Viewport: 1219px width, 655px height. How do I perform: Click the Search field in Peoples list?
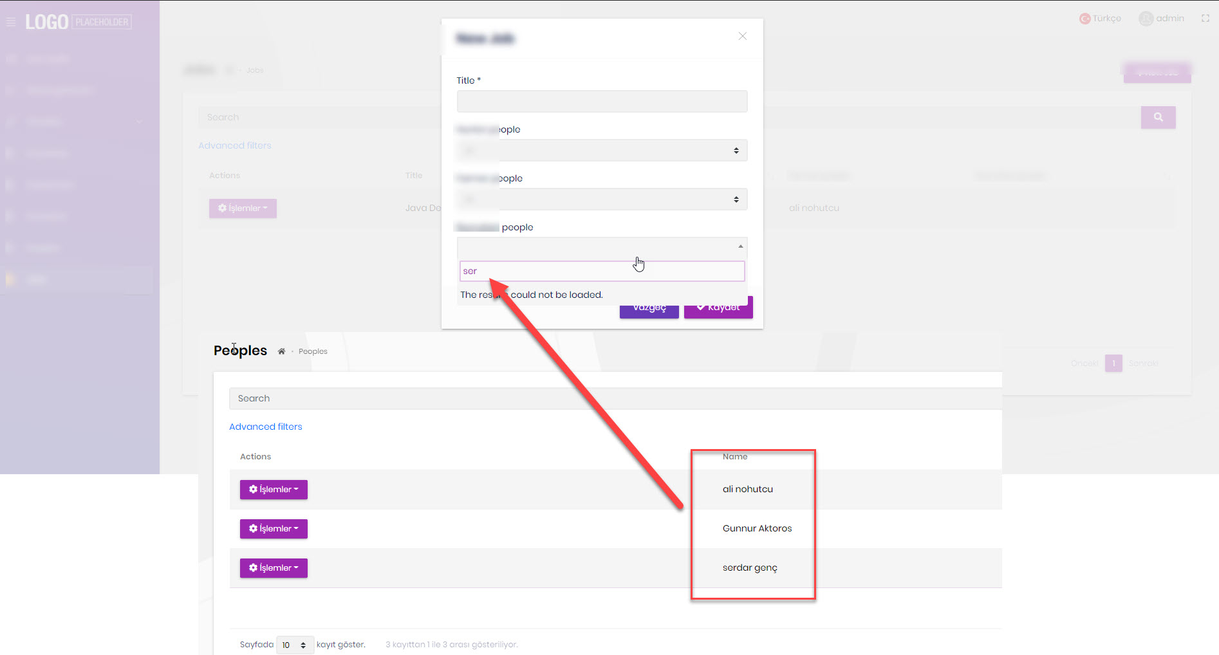point(615,399)
